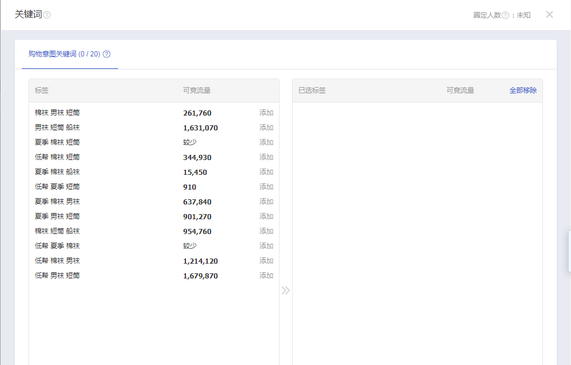
Task: Select the 夏季 男袜 短筒 tag text
Action: 57,216
